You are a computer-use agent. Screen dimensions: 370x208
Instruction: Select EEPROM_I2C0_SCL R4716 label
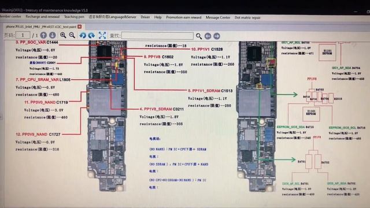[347, 128]
